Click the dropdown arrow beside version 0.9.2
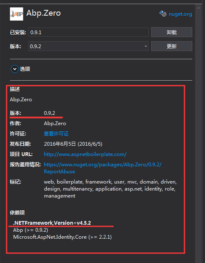The height and width of the screenshot is (263, 205). 145,46
